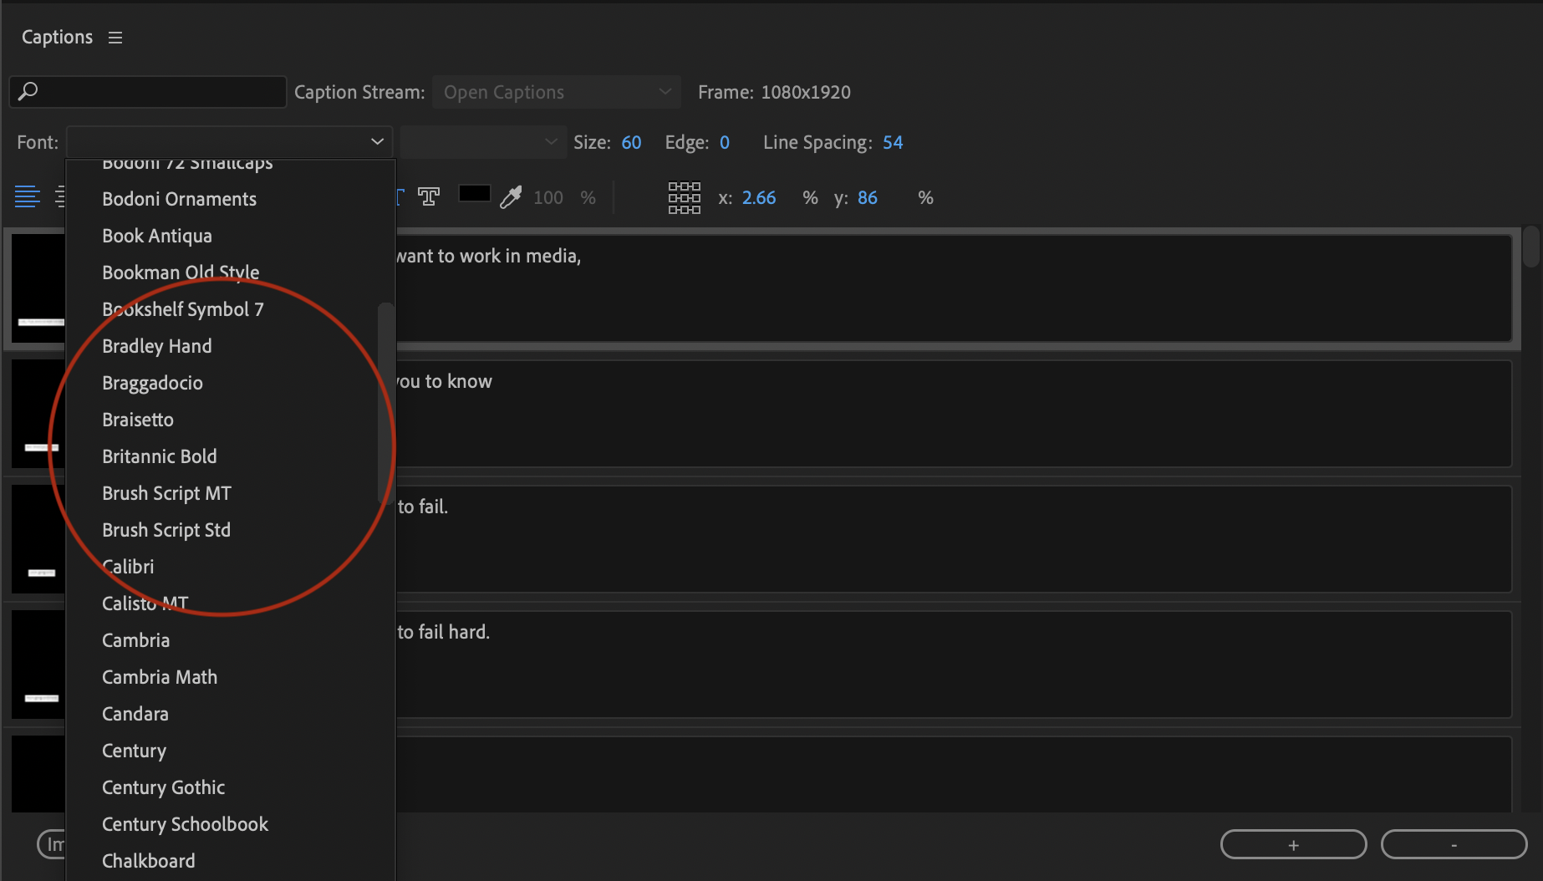Click the hamburger icon next to Captions

(x=115, y=37)
